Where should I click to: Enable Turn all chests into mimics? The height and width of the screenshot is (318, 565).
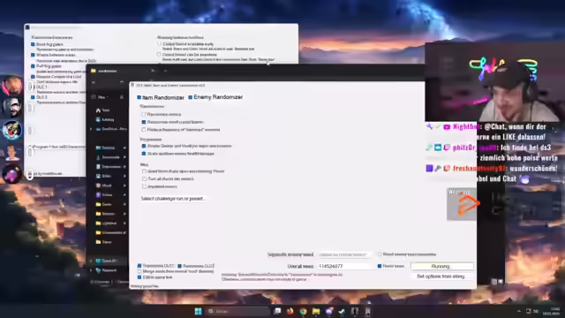[144, 178]
